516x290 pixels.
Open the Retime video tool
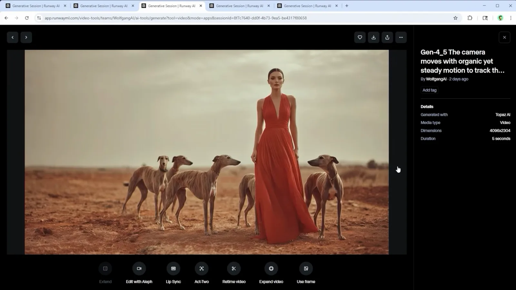[234, 268]
